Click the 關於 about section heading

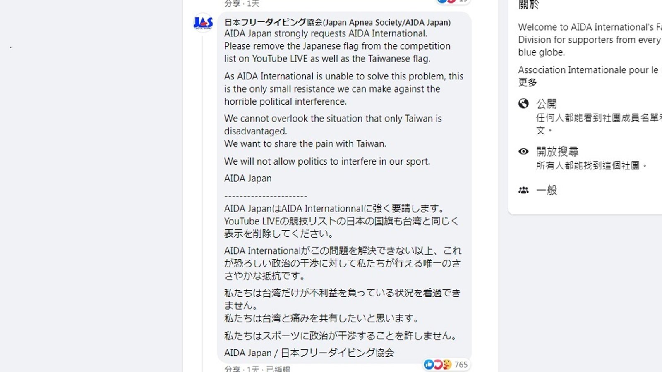[528, 5]
